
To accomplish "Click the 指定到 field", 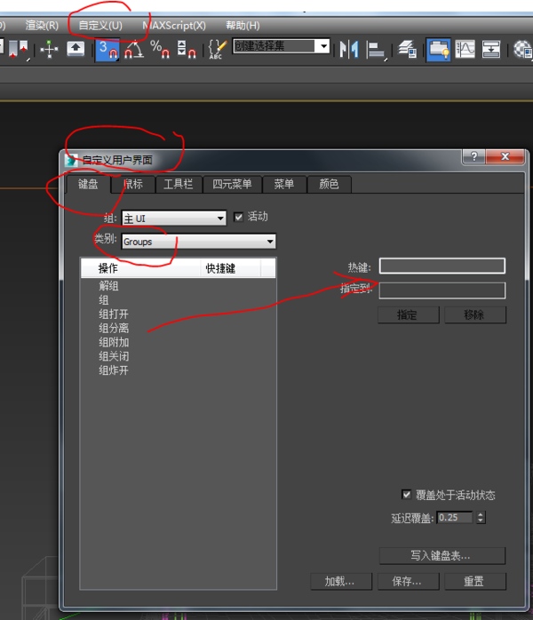I will coord(442,290).
